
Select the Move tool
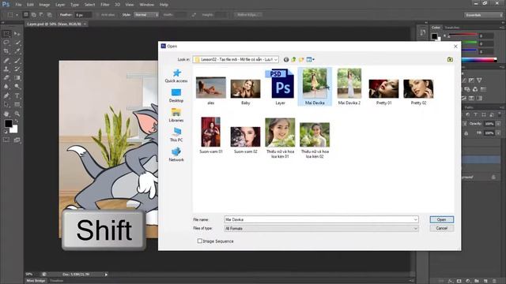click(x=17, y=34)
